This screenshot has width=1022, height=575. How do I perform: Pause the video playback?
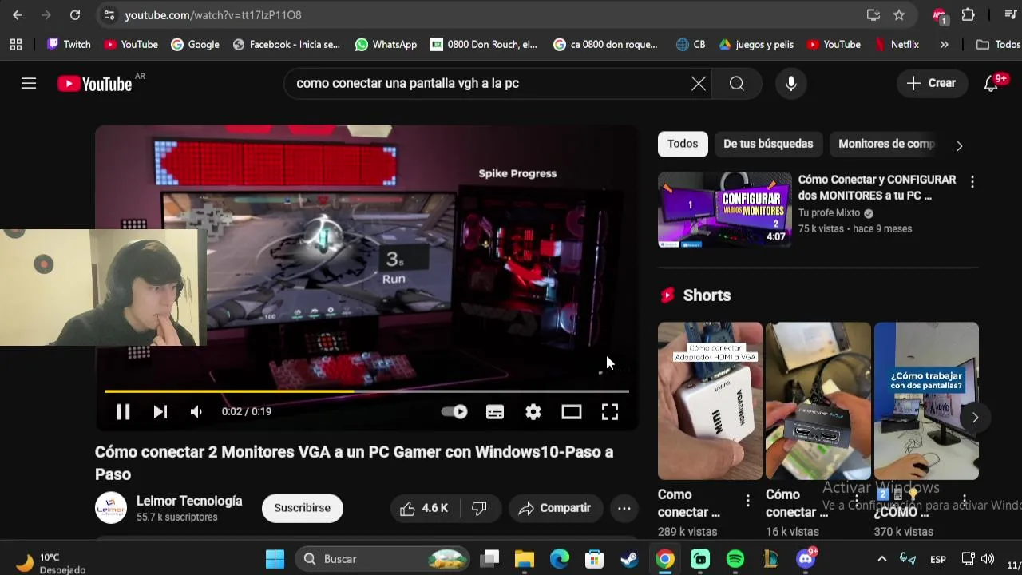(x=123, y=412)
